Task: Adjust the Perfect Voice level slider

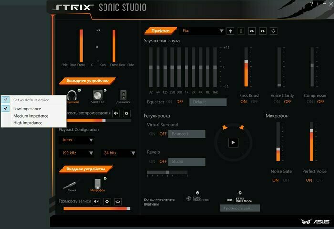Action: tap(312, 141)
